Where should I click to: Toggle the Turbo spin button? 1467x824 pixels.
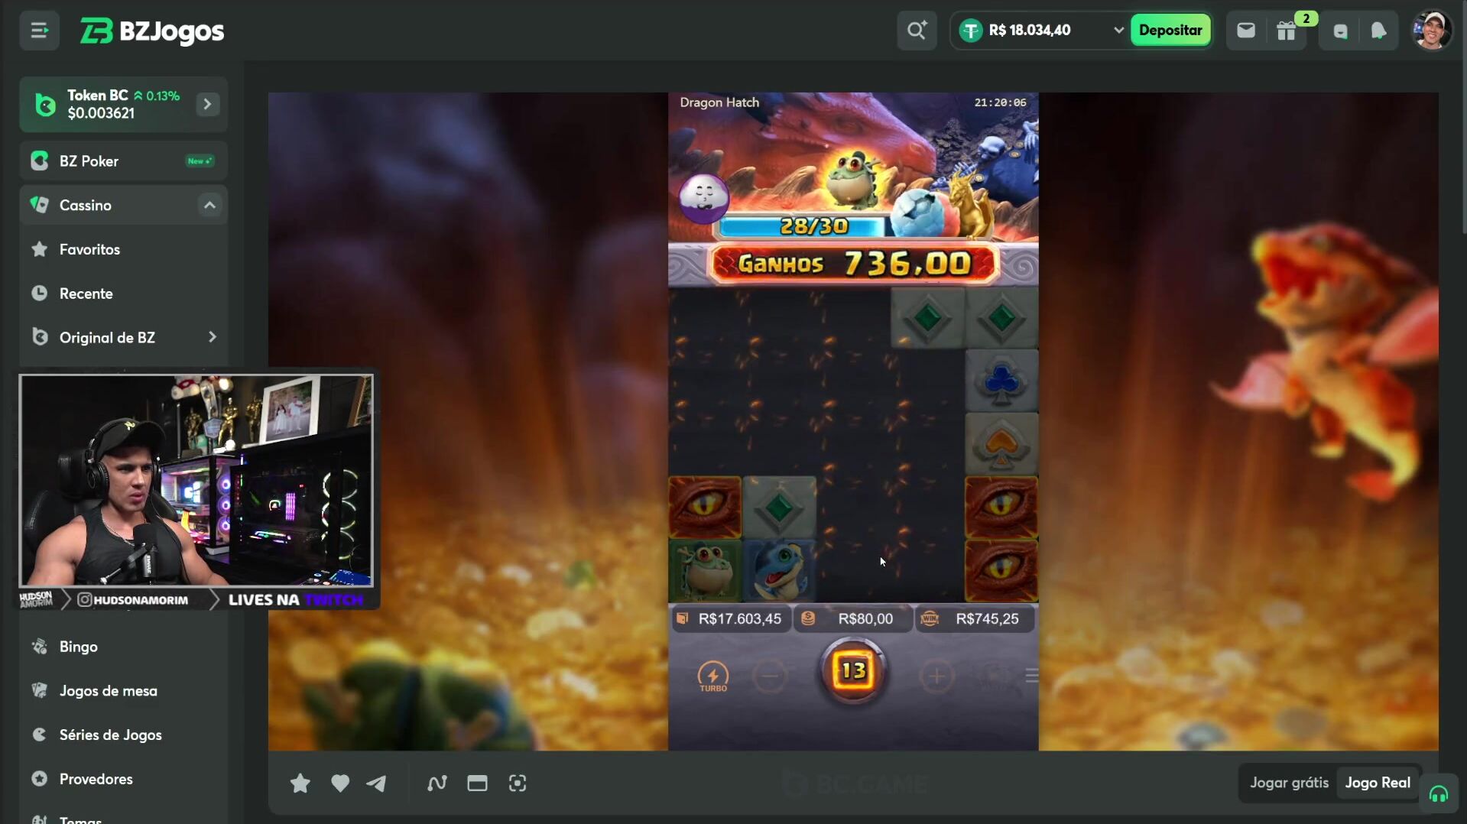tap(713, 677)
